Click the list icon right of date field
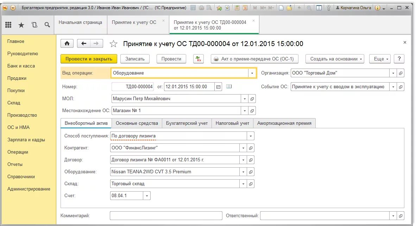The height and width of the screenshot is (226, 416). [229, 86]
